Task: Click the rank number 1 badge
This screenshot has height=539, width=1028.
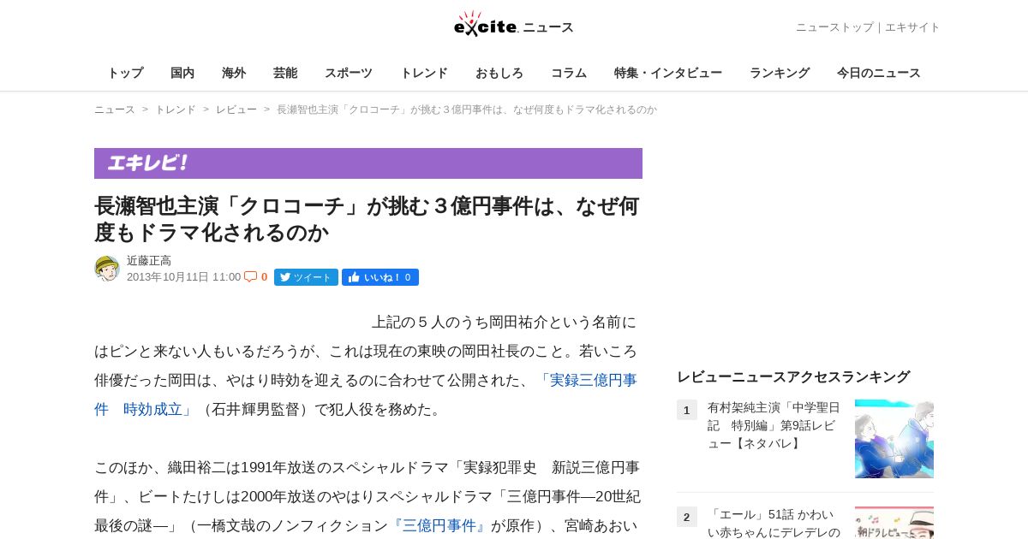Action: click(x=687, y=410)
